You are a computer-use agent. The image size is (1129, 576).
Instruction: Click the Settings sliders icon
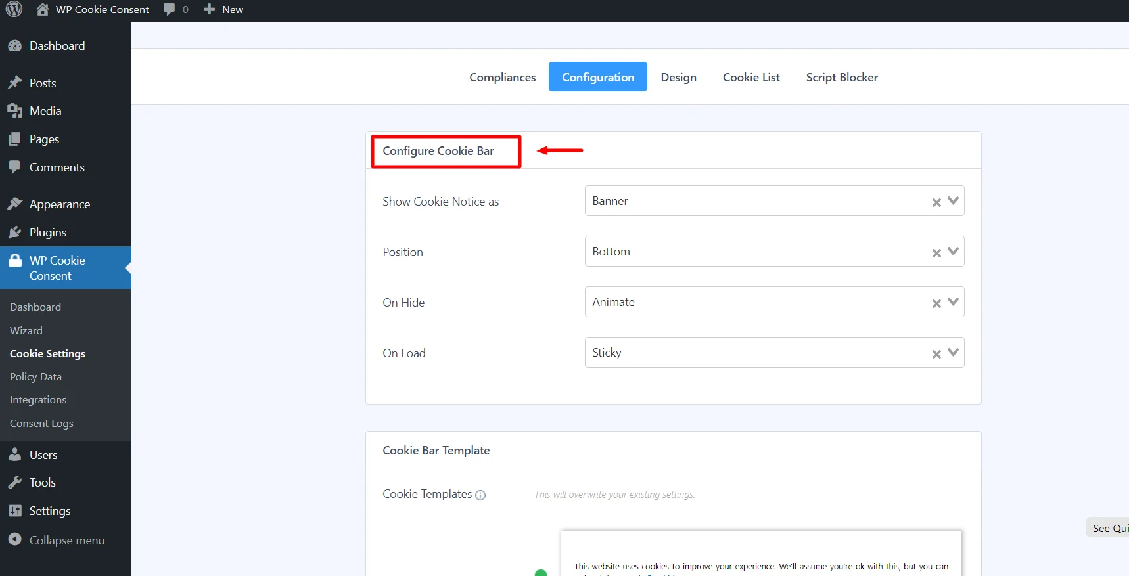pyautogui.click(x=14, y=510)
